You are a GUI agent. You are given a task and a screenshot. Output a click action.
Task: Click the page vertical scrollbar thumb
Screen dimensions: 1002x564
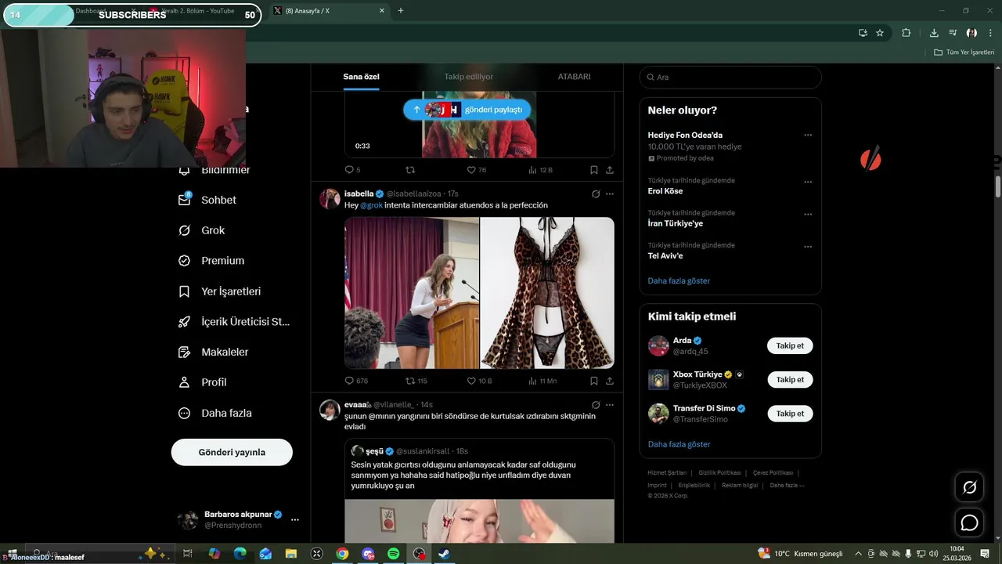tap(998, 186)
